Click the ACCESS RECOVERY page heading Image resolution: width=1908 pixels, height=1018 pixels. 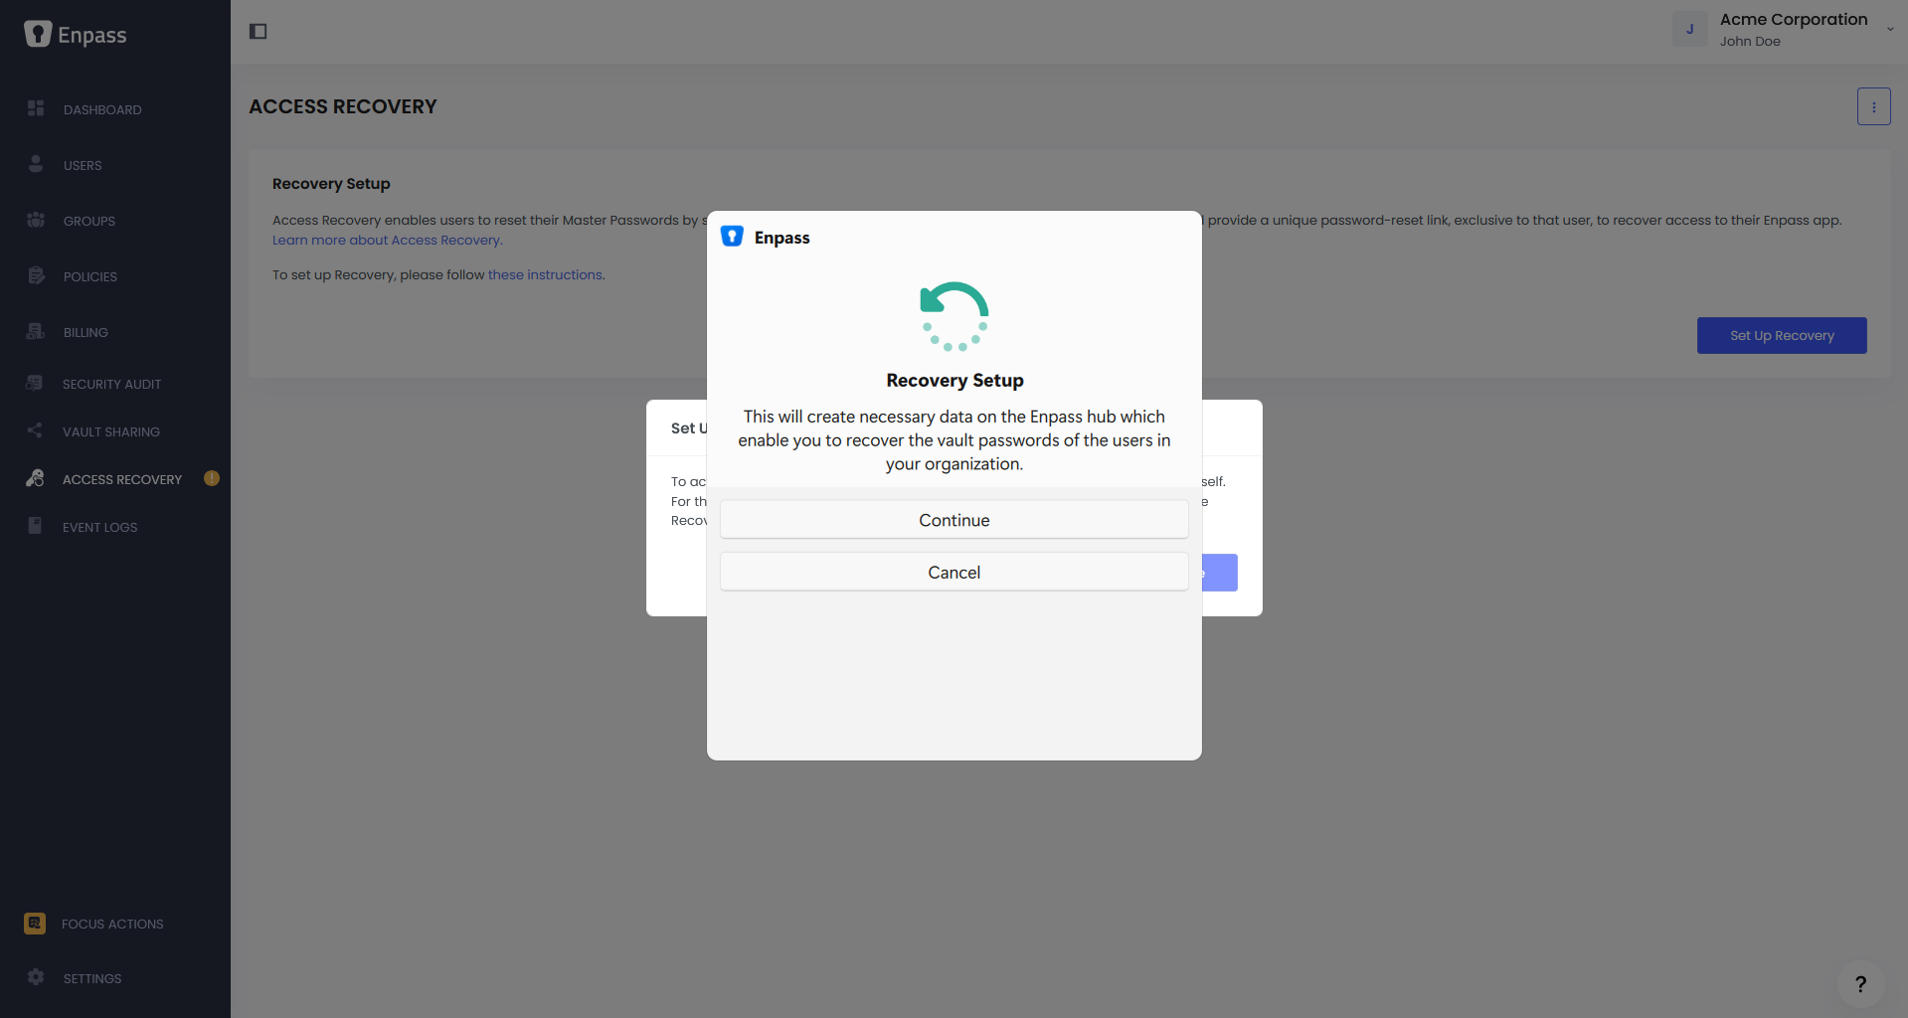(x=343, y=106)
